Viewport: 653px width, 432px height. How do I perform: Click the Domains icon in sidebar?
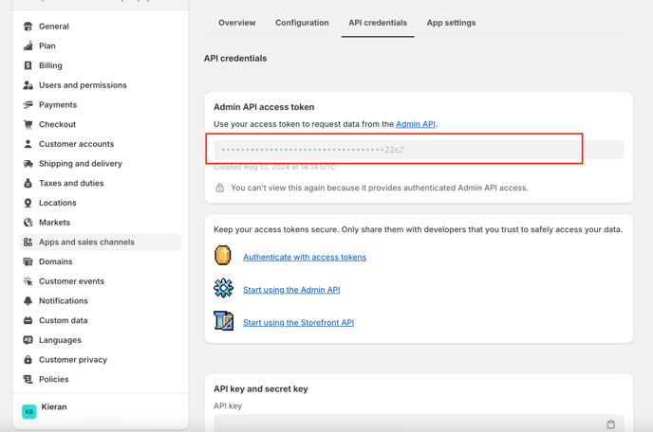click(28, 261)
